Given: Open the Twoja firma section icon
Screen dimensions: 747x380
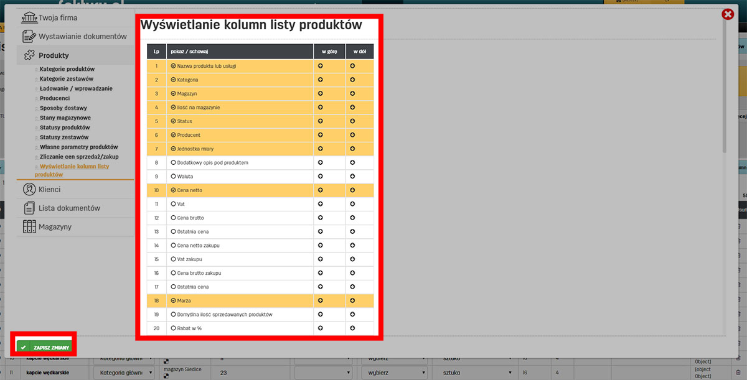Looking at the screenshot, I should 29,18.
